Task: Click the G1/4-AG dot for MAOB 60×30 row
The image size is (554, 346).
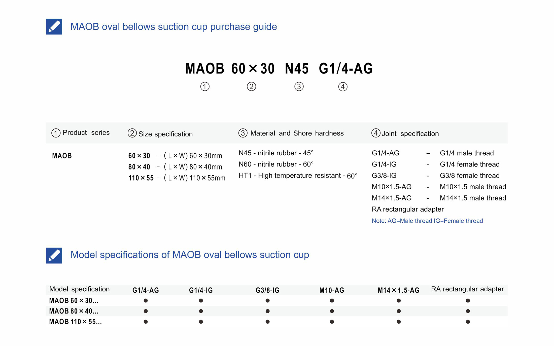Action: point(146,300)
